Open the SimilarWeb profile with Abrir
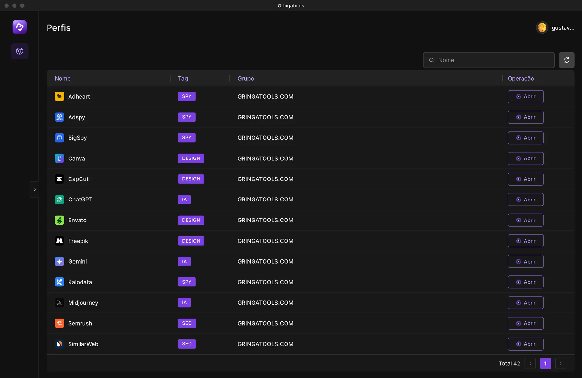The height and width of the screenshot is (378, 582). coord(525,344)
